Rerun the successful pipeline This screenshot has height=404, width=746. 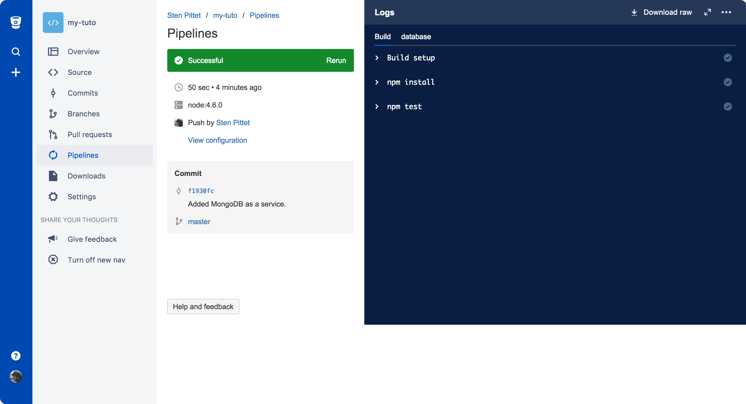click(x=336, y=60)
